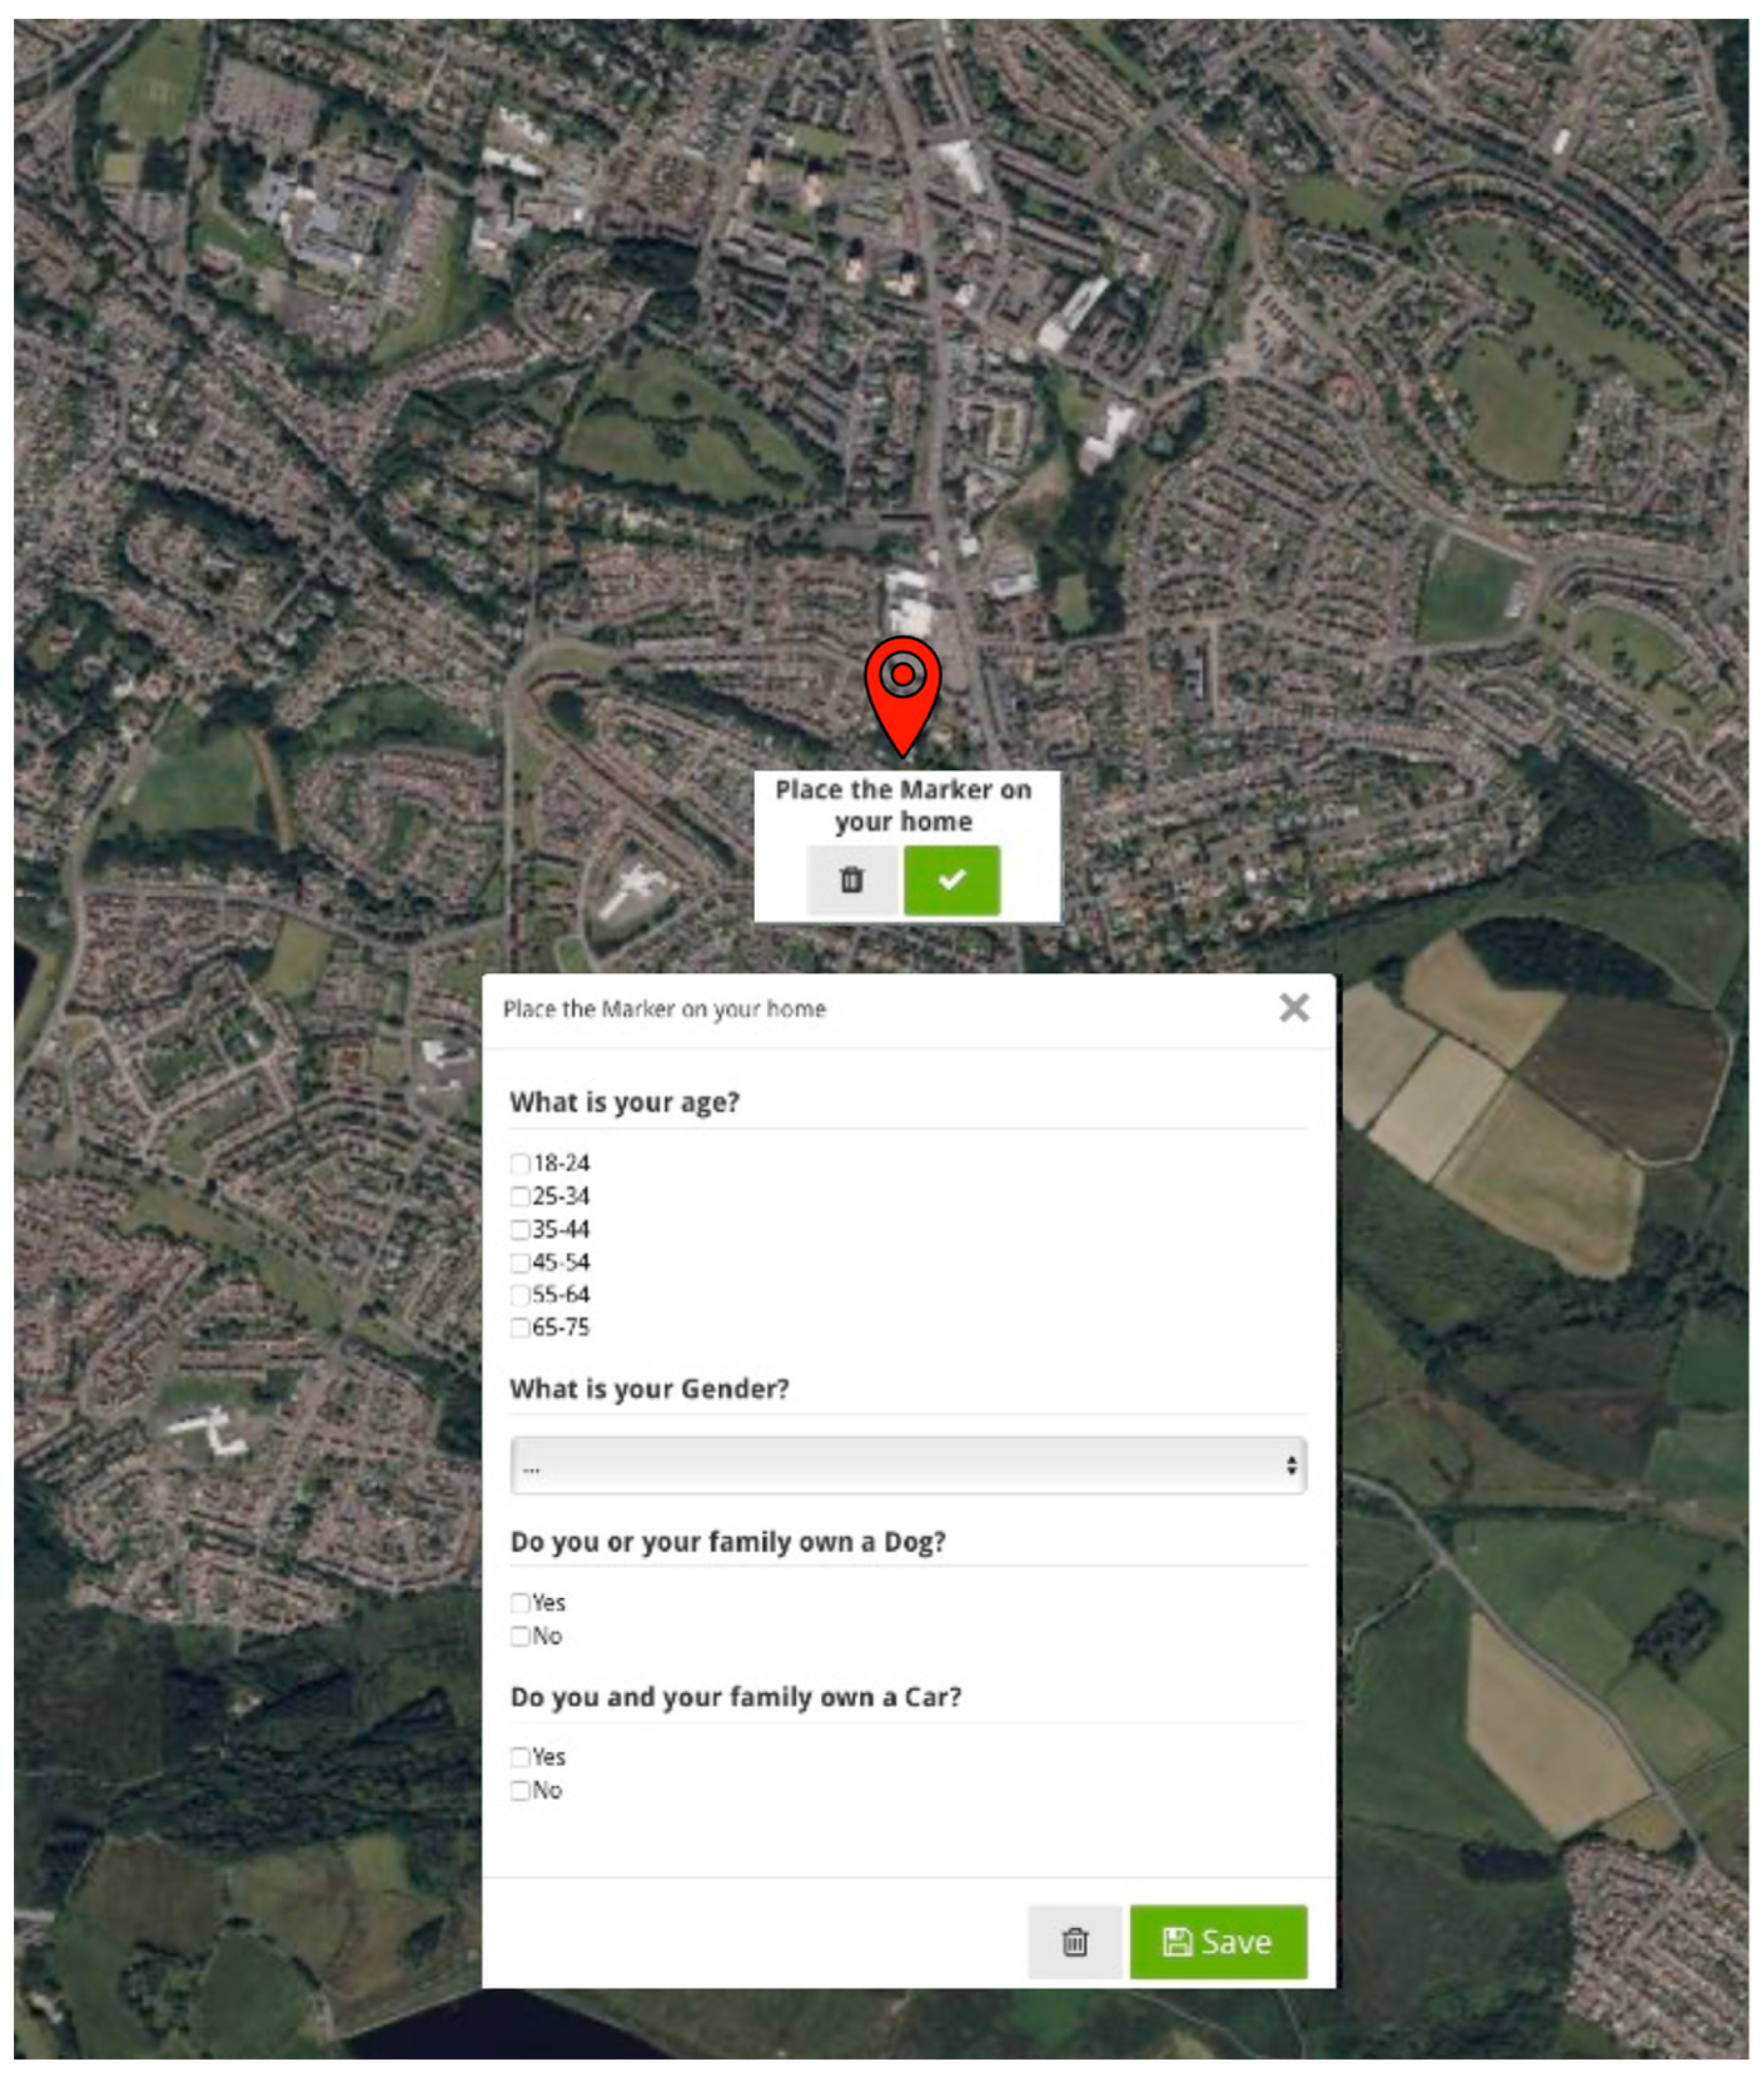Close the survey dialog with X
The width and height of the screenshot is (1764, 2082).
(x=1293, y=1007)
